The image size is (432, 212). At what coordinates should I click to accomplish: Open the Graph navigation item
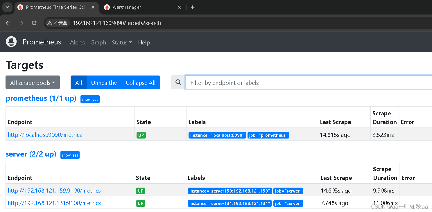tap(98, 42)
